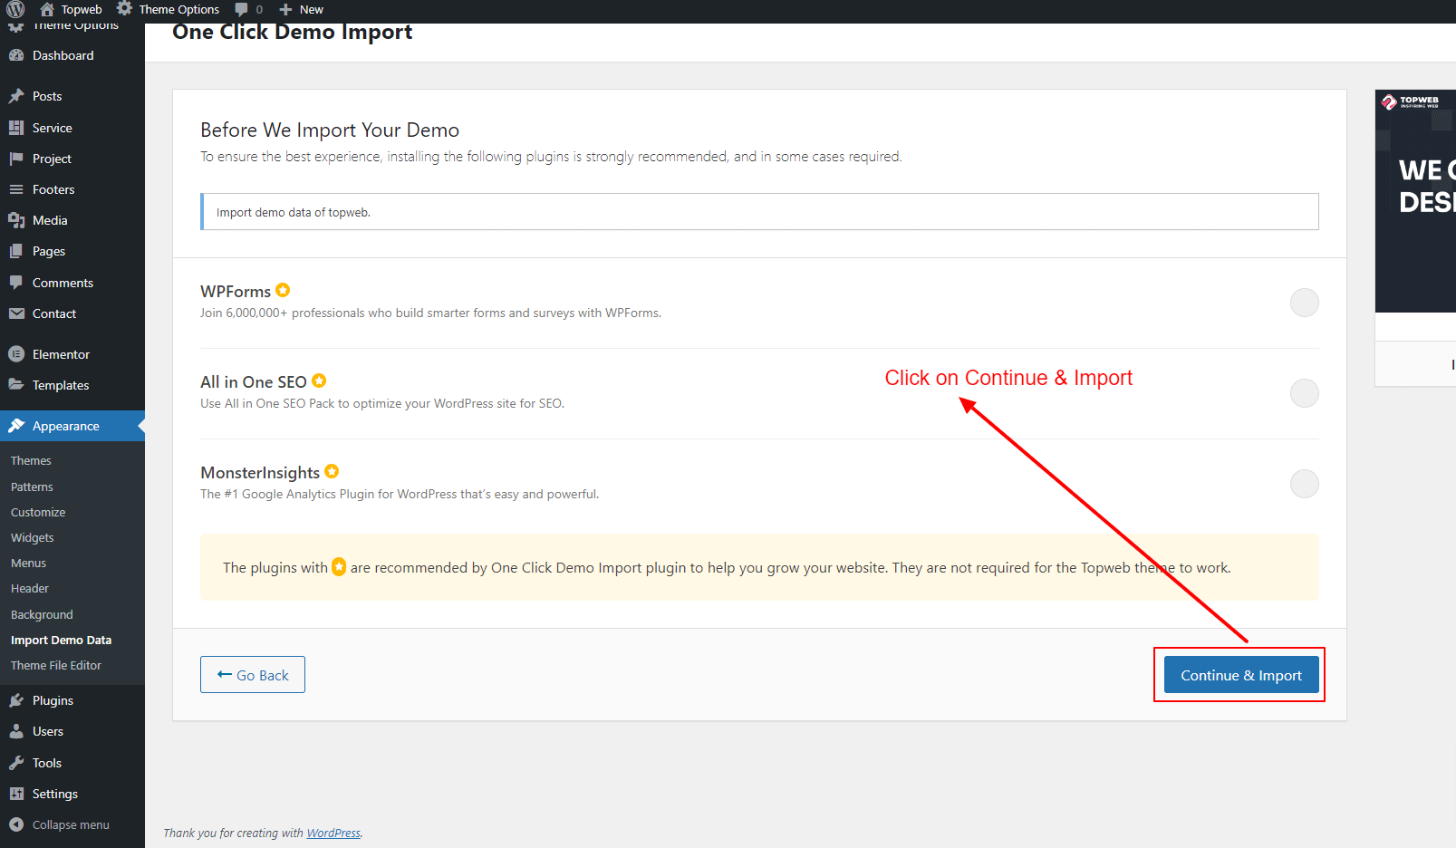Screen dimensions: 1456x848
Task: Open the Theme File Editor submenu
Action: coord(56,665)
